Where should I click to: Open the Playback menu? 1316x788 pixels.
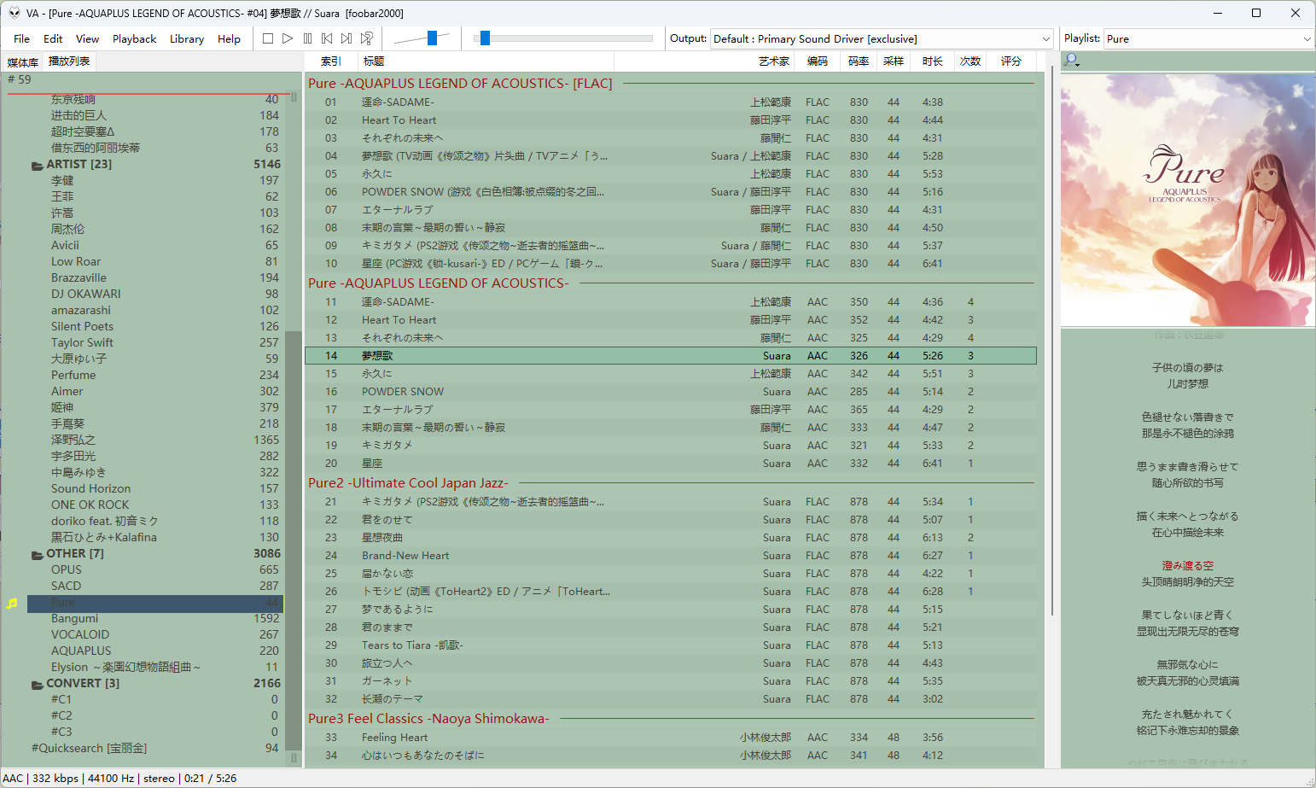click(134, 38)
